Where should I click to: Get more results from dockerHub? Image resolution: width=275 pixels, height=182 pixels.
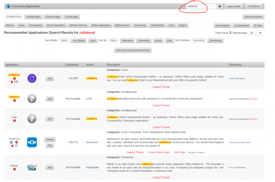click(x=133, y=50)
